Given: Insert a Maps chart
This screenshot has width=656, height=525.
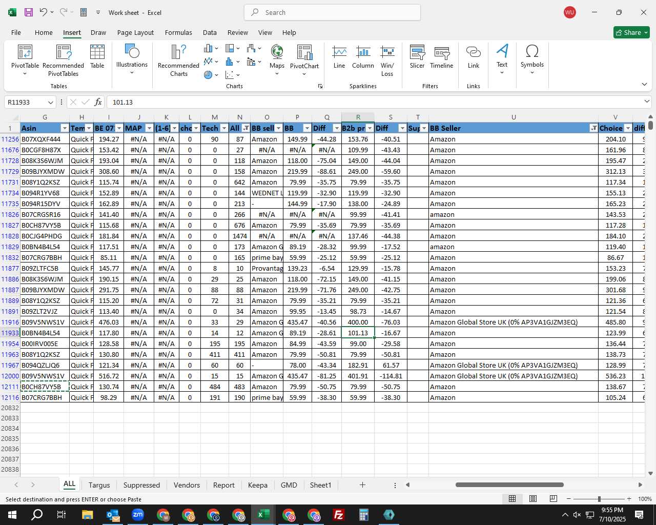Looking at the screenshot, I should (277, 60).
